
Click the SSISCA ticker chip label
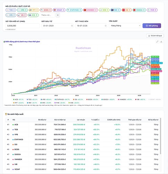tap(139, 10)
